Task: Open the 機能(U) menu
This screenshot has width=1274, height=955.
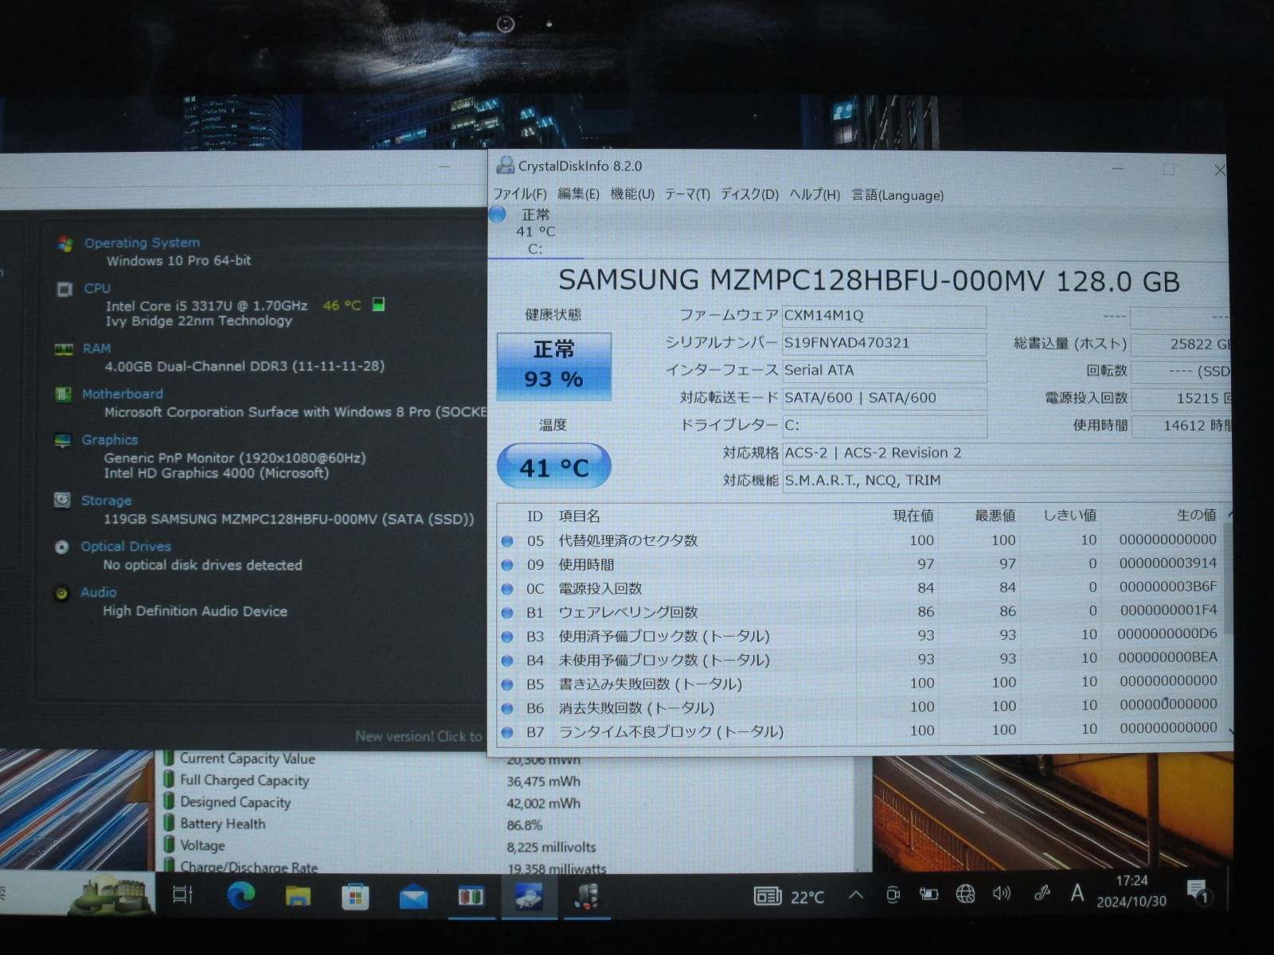Action: (632, 194)
